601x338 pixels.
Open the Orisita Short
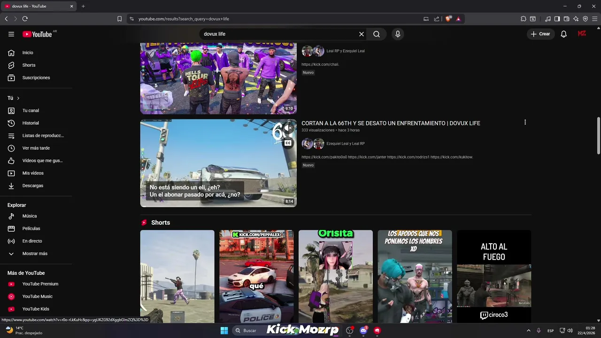[336, 277]
